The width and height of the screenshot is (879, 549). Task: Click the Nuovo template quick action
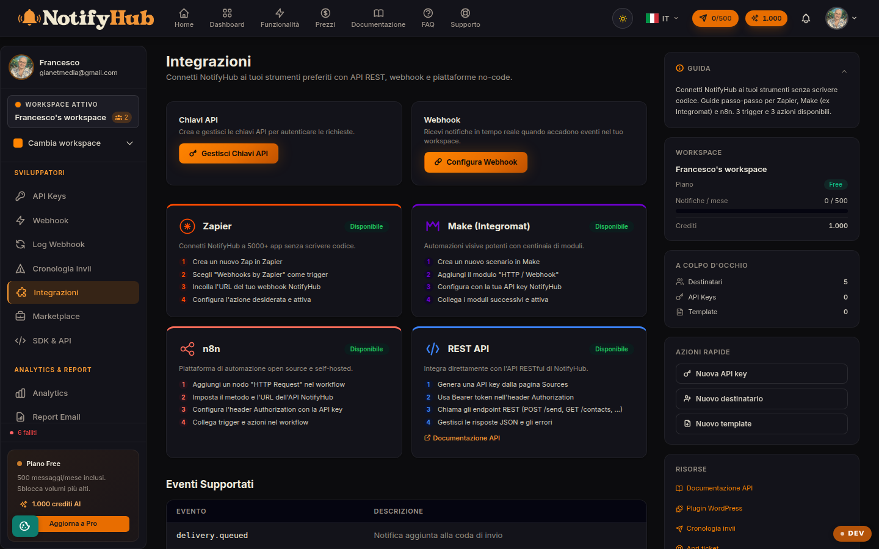(x=762, y=424)
